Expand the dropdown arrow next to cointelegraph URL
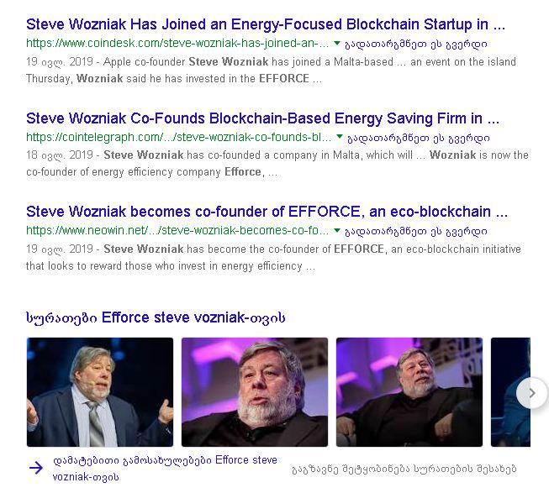The width and height of the screenshot is (549, 493). tap(339, 137)
